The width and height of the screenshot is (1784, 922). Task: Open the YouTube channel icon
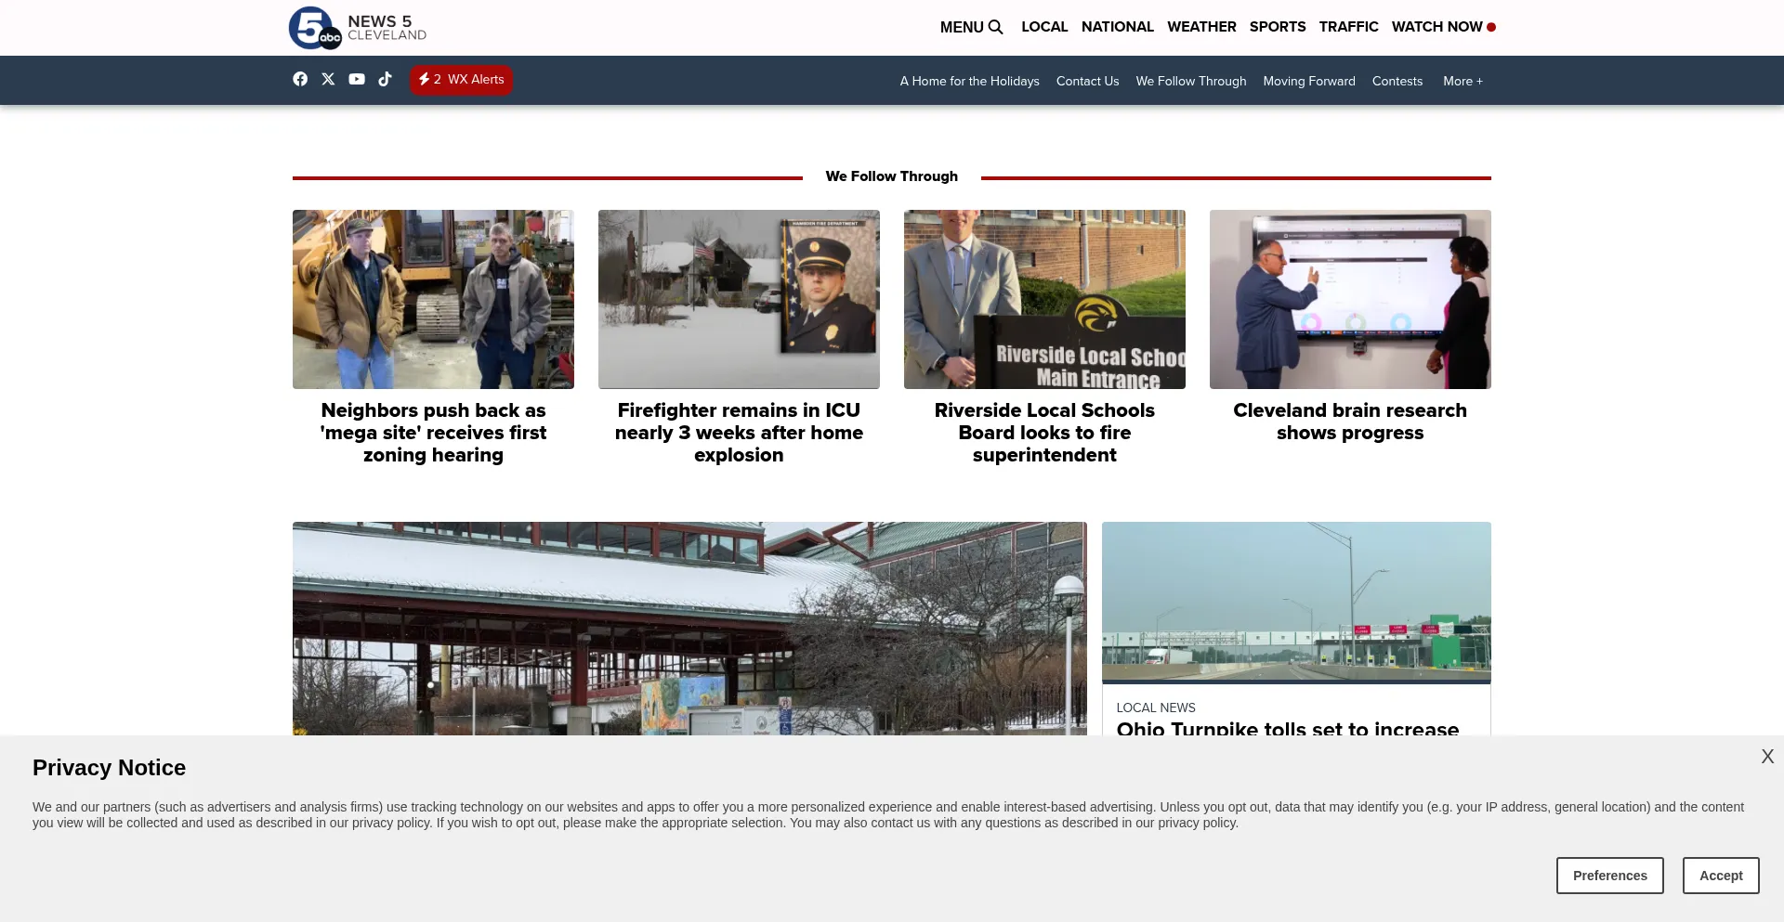pos(357,79)
